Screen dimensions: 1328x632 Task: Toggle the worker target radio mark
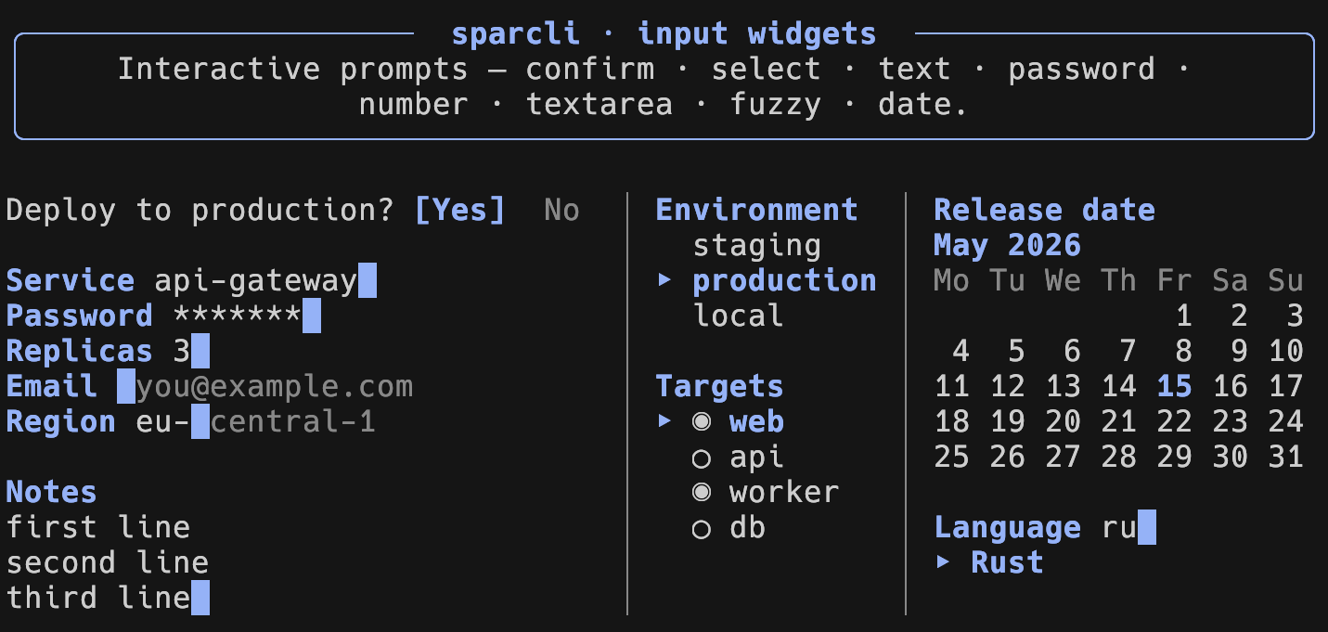702,493
